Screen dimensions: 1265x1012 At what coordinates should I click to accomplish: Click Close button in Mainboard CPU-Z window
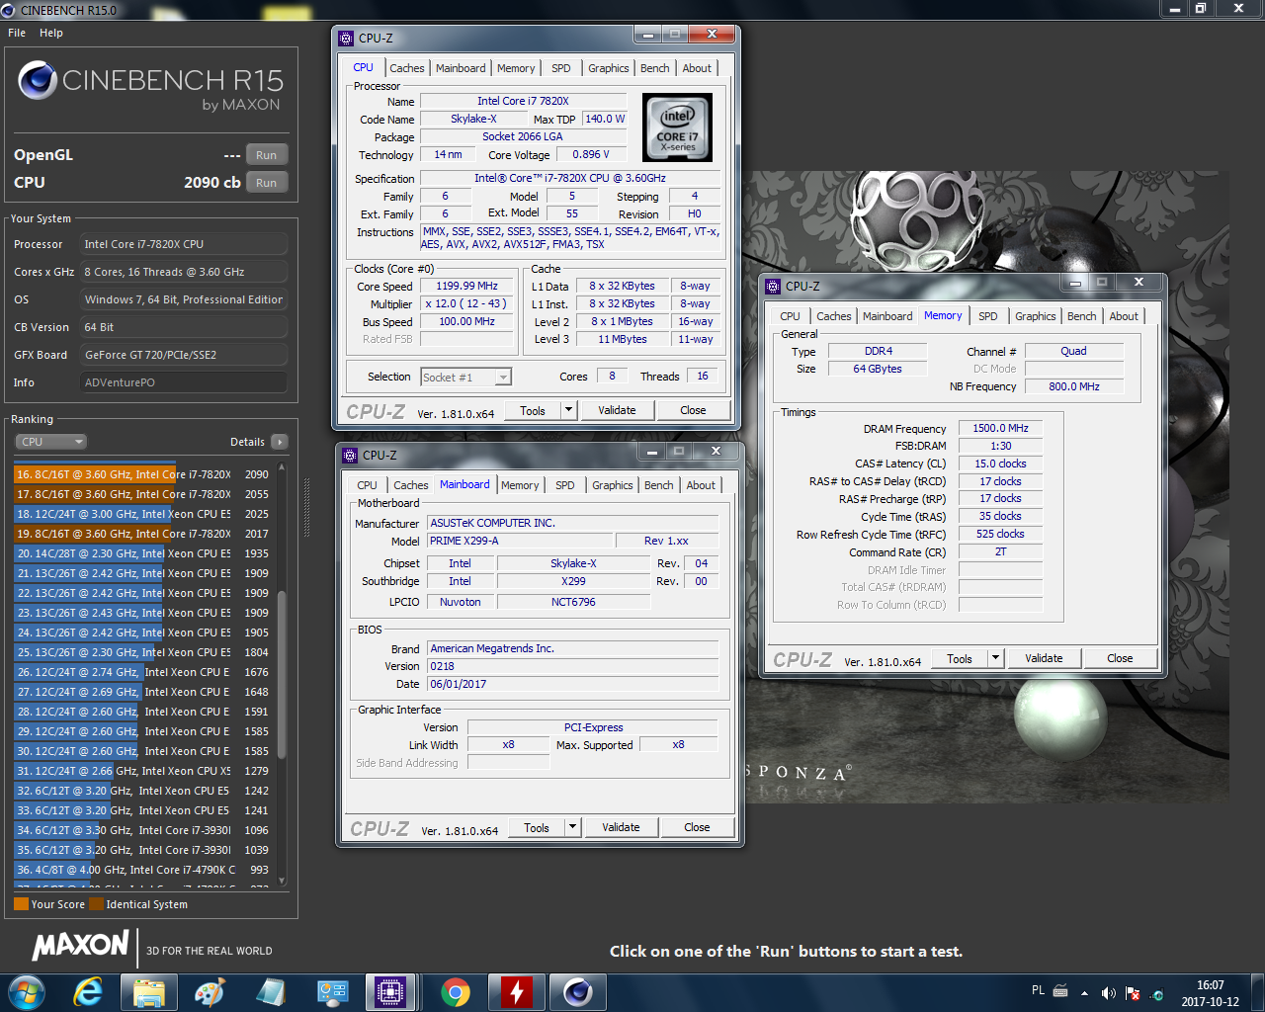tap(697, 827)
